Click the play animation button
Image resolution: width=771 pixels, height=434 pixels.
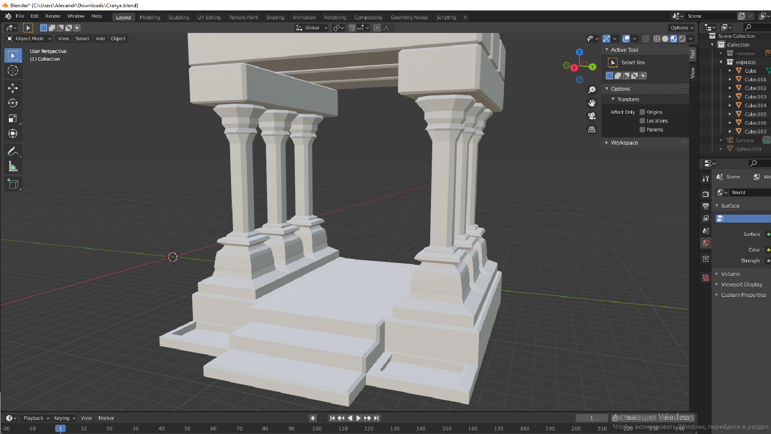[x=359, y=418]
